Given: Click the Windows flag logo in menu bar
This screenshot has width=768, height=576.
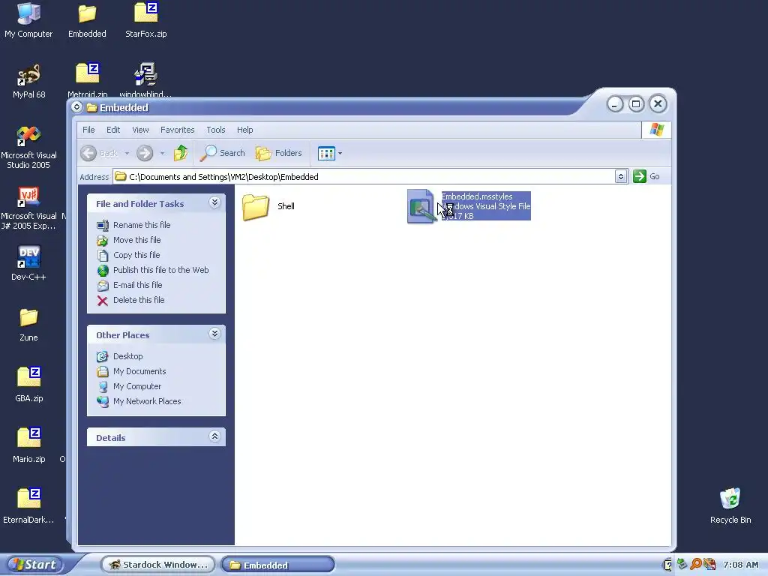Looking at the screenshot, I should tap(656, 130).
